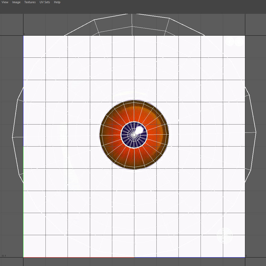Open the Image menu

point(16,2)
